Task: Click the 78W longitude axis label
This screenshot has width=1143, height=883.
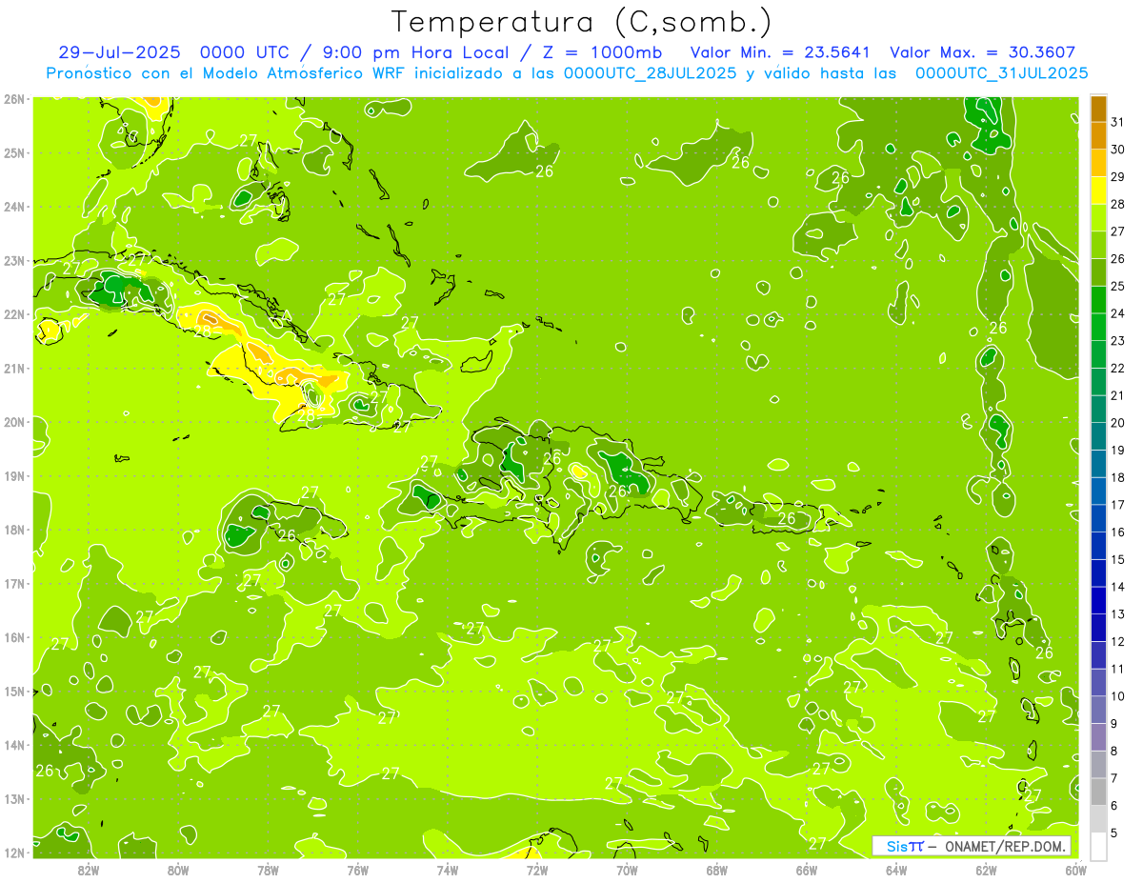Action: (x=268, y=870)
